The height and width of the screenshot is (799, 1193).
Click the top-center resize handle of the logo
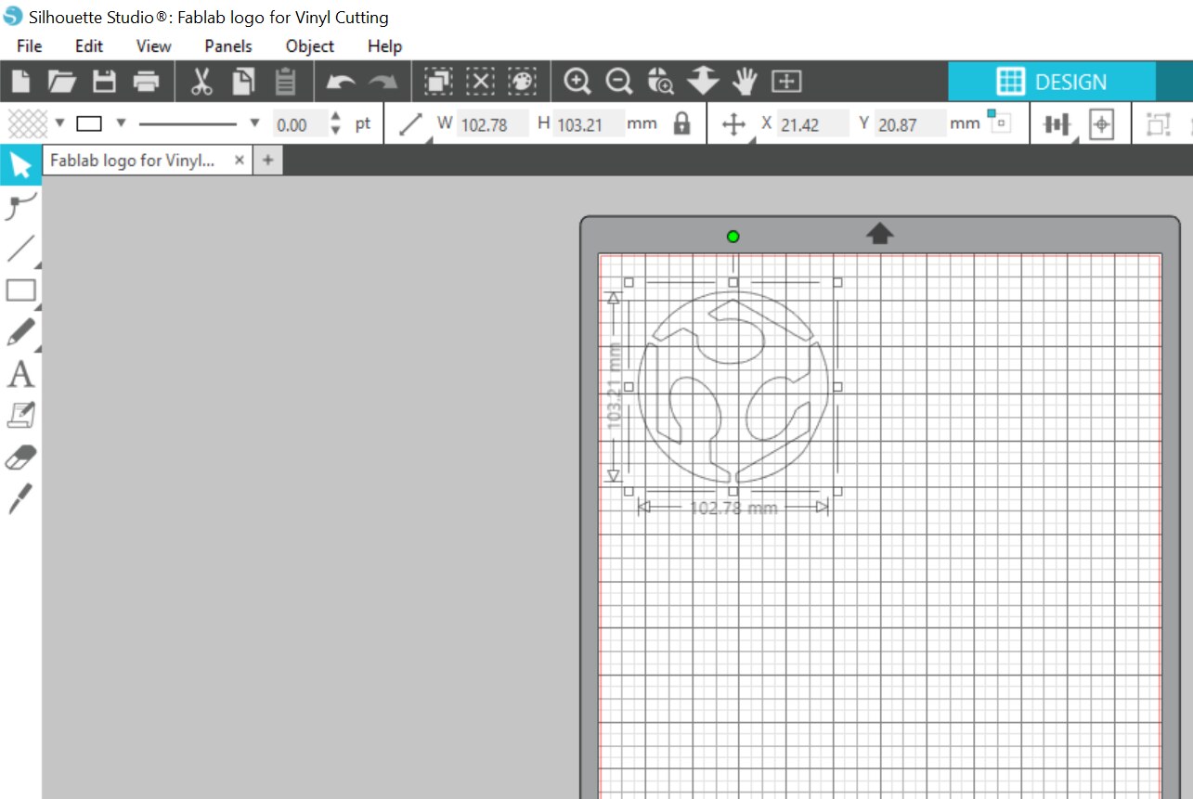pyautogui.click(x=733, y=281)
